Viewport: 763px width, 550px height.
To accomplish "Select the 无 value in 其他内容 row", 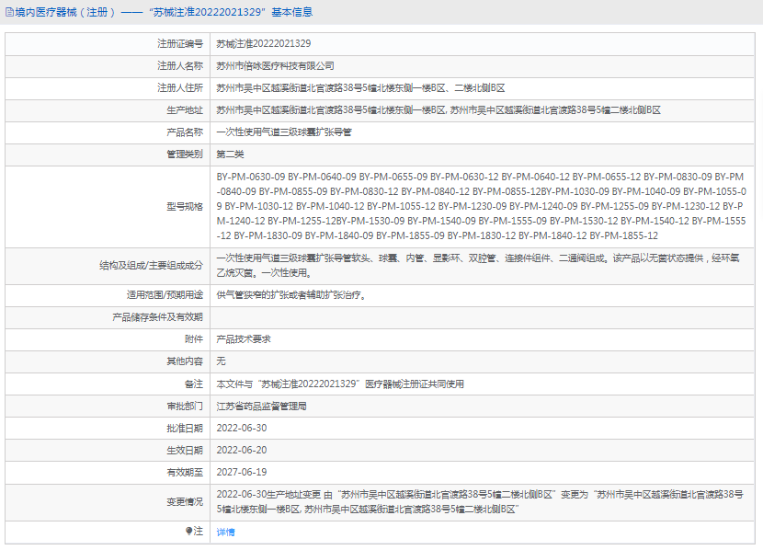I will (221, 361).
